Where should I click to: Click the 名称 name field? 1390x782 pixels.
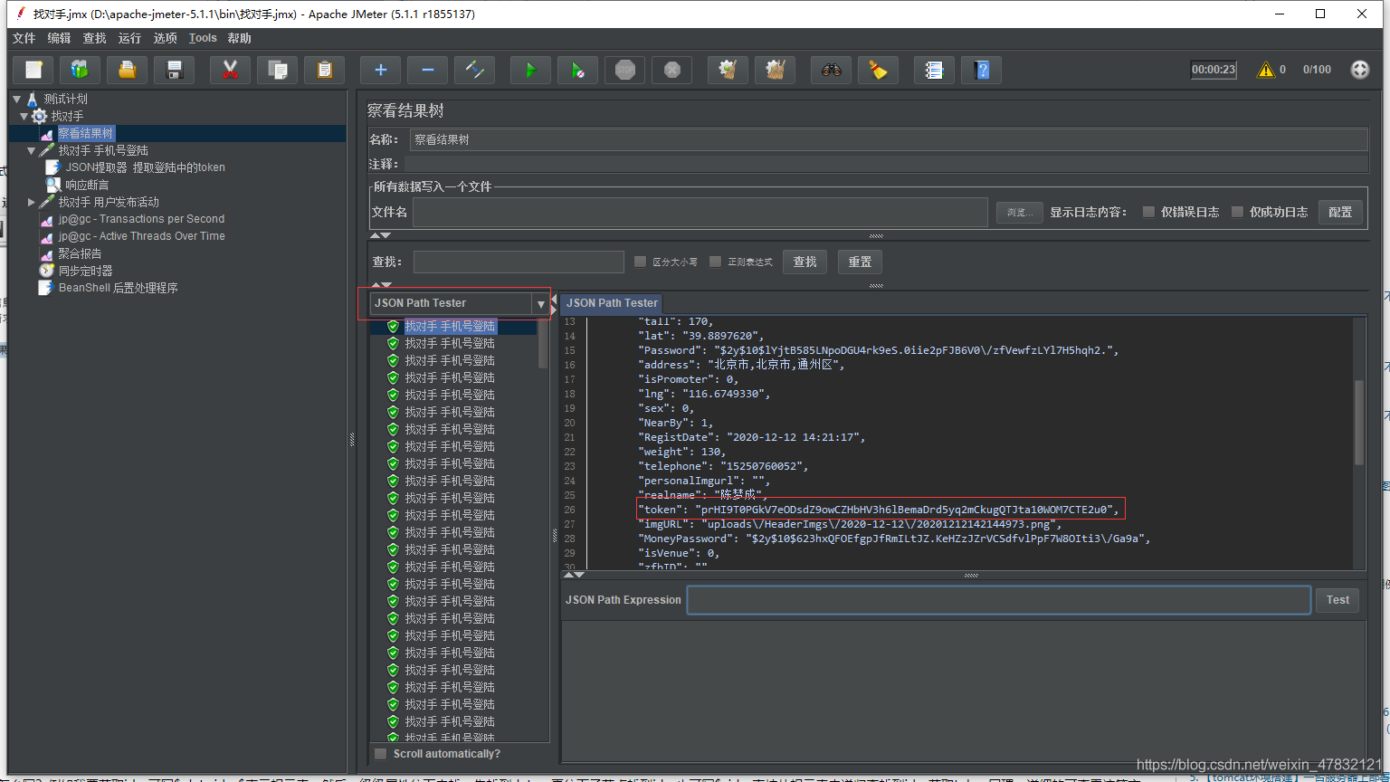coord(889,139)
